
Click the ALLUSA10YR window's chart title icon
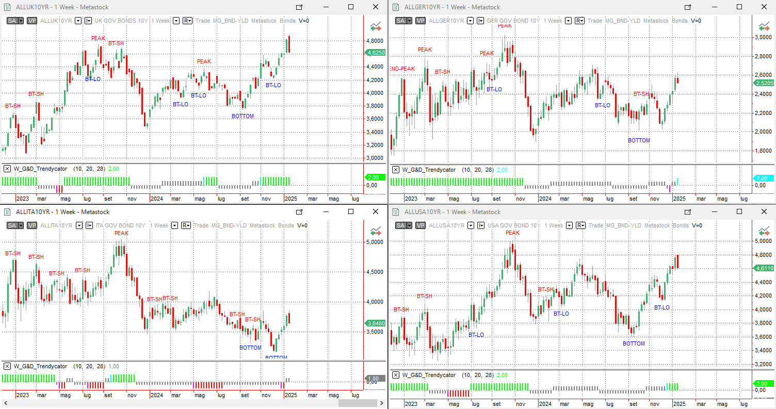tap(396, 211)
